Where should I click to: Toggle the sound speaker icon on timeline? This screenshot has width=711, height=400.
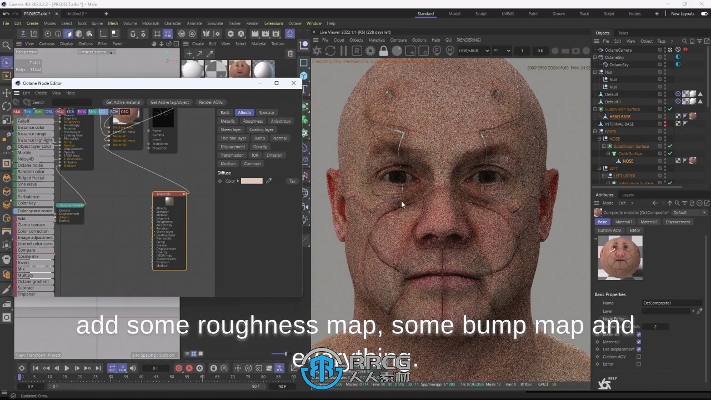[x=133, y=368]
